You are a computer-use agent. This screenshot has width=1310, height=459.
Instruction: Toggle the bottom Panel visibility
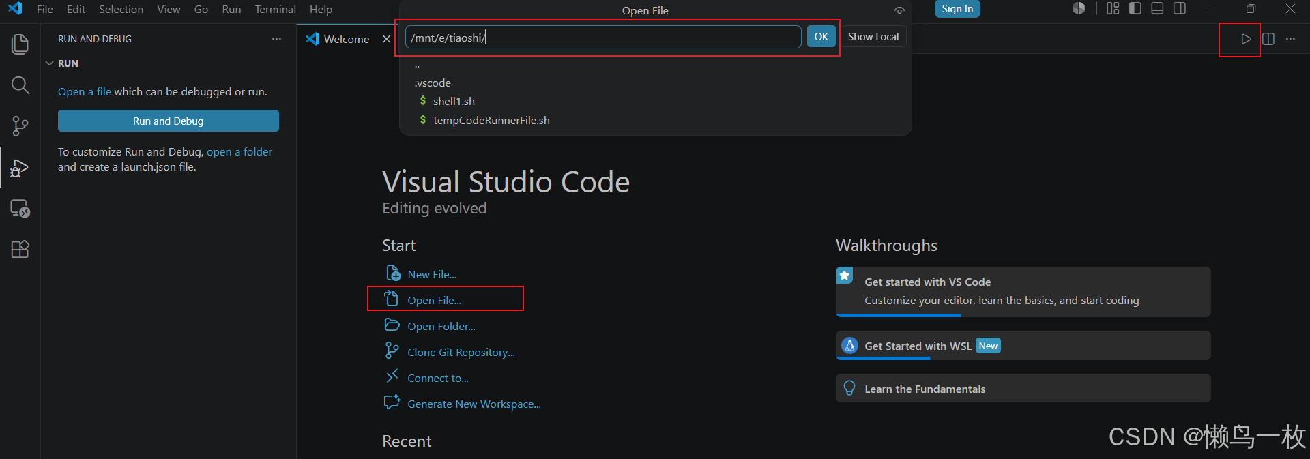(1157, 9)
